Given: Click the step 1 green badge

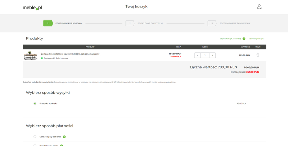Looking at the screenshot, I should click(48, 23).
